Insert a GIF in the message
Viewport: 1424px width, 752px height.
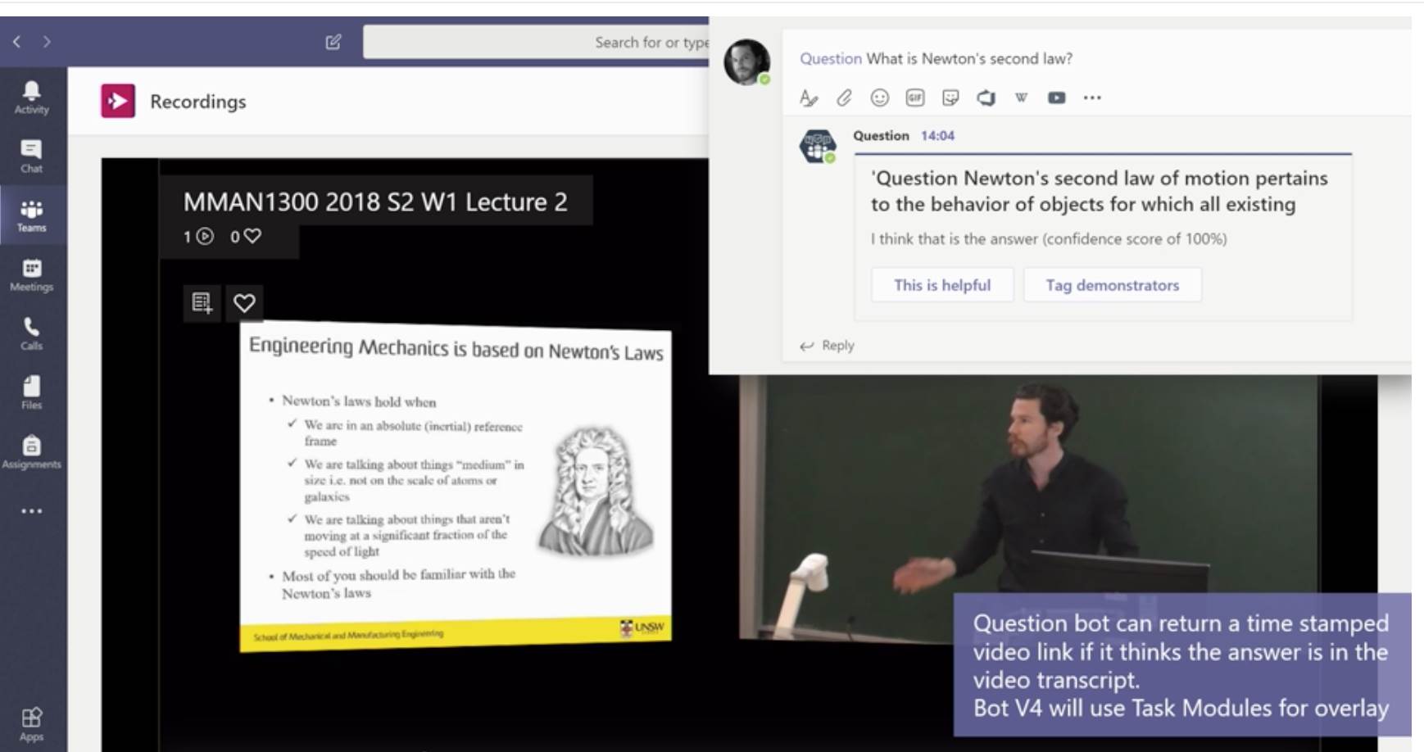[915, 97]
